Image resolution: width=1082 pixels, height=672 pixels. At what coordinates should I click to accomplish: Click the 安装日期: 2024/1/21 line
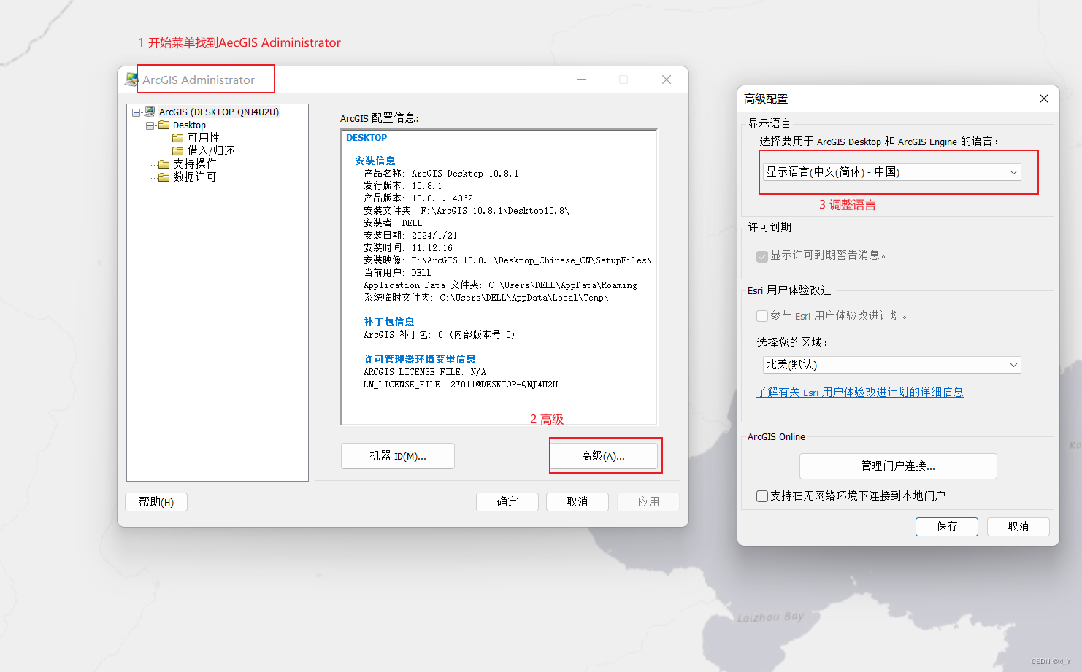click(410, 236)
